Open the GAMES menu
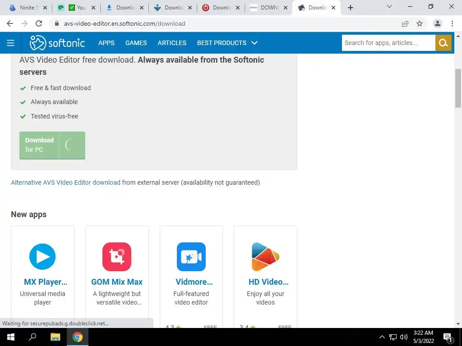 [136, 43]
